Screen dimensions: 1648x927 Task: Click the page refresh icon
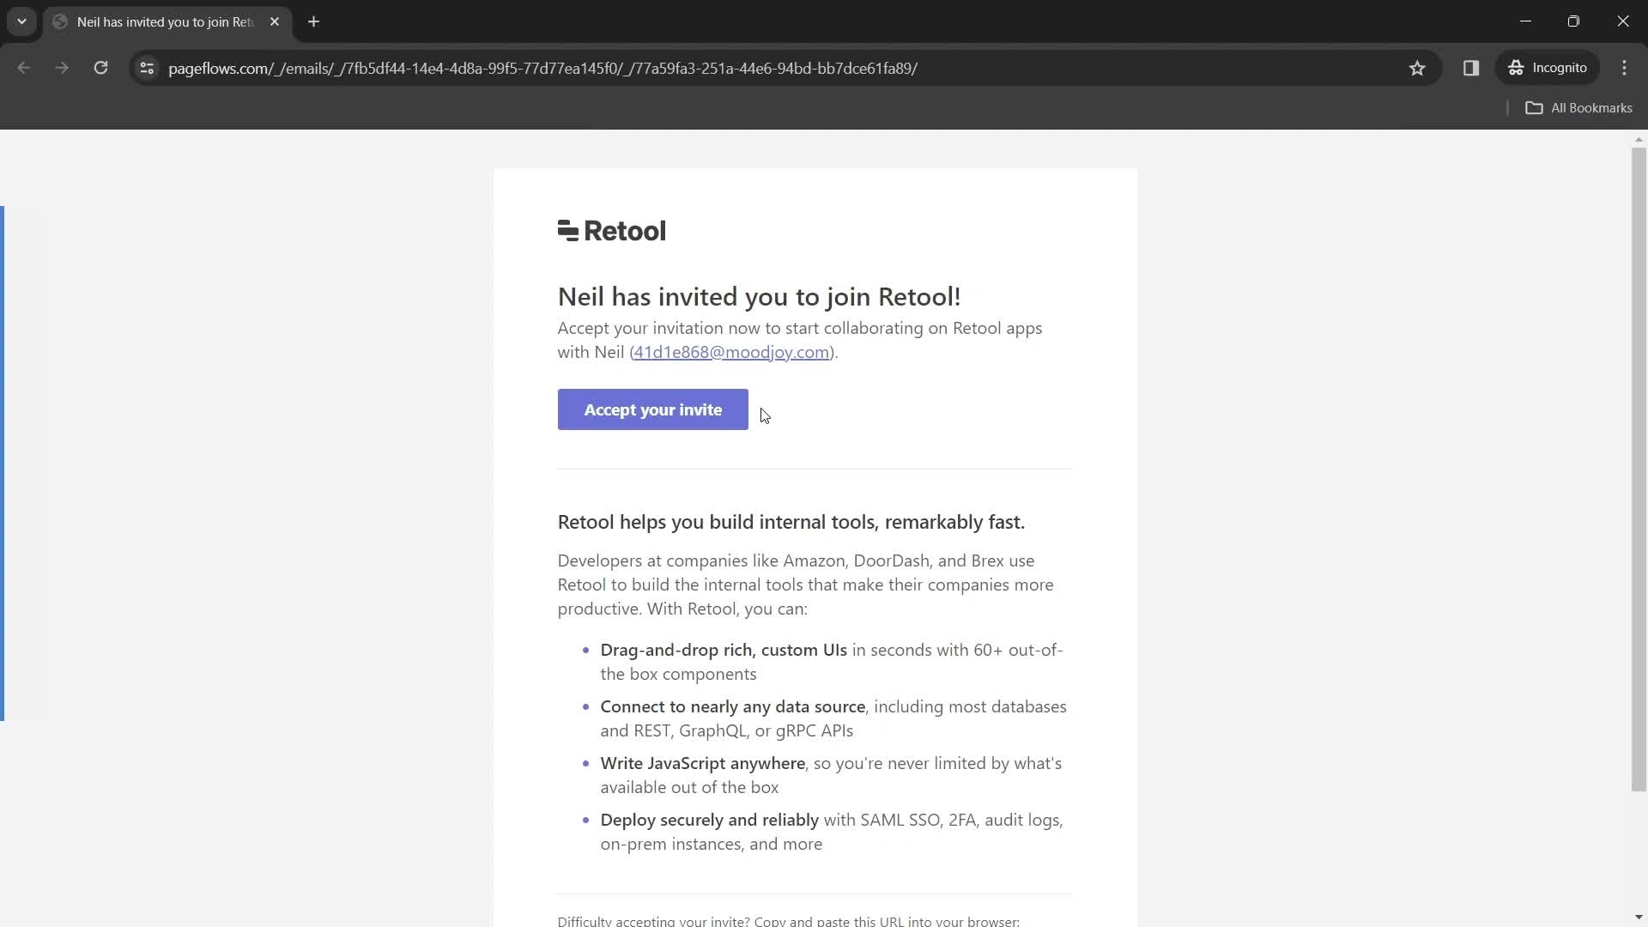pyautogui.click(x=100, y=68)
